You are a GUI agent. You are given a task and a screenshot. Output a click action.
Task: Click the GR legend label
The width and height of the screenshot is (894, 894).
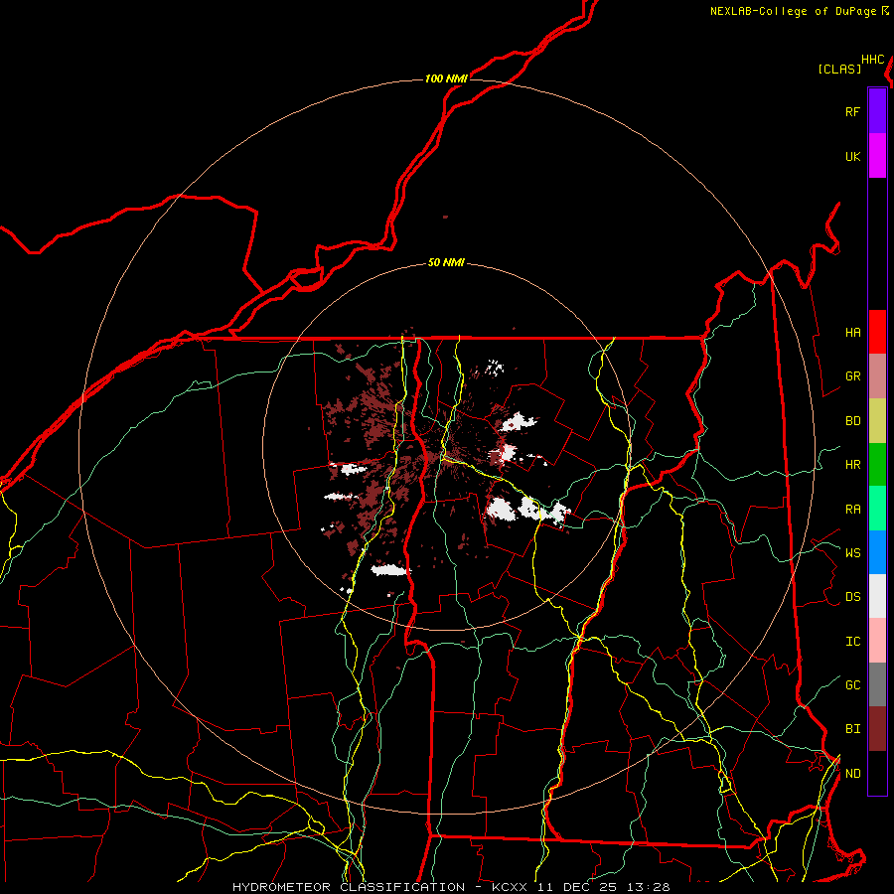(x=852, y=376)
